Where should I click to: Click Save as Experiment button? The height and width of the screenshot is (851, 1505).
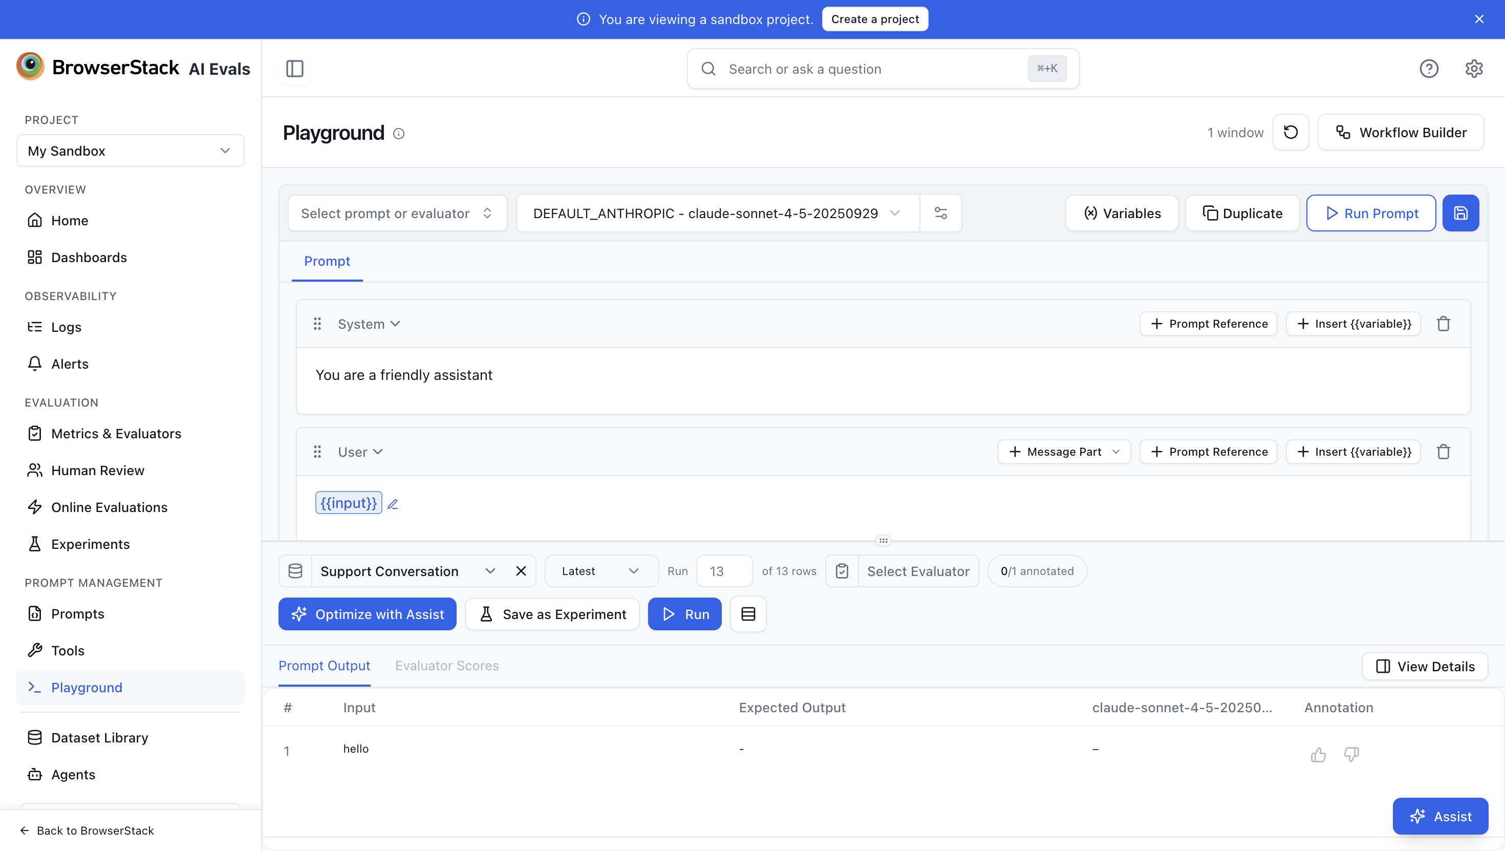click(552, 614)
